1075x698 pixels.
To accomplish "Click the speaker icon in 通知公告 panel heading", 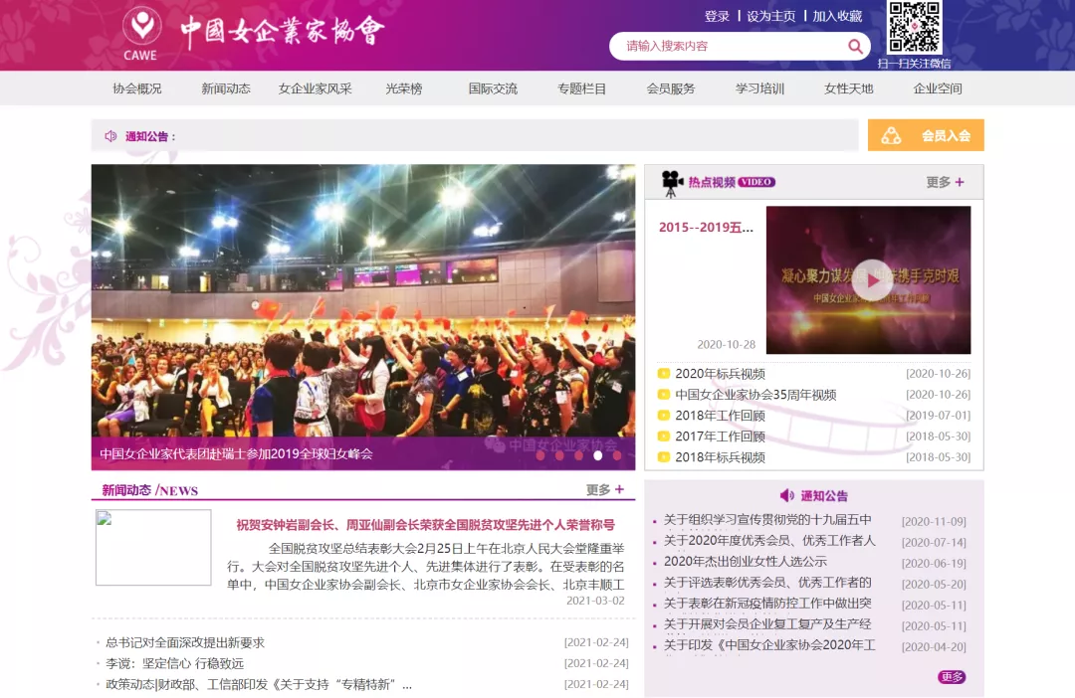I will pyautogui.click(x=787, y=495).
